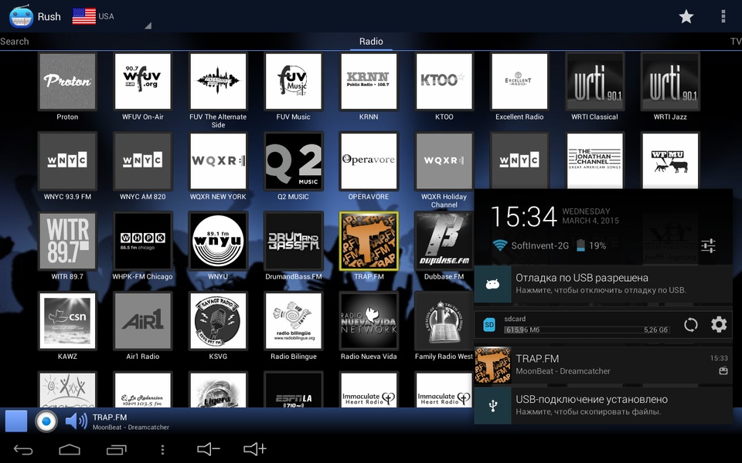Open WHPK-FM Chicago station
This screenshot has height=463, width=742.
coord(142,241)
